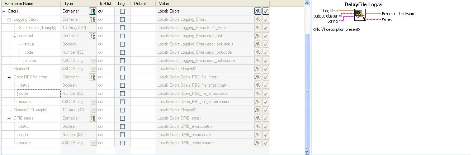This screenshot has height=155, width=473.
Task: Click f(x) icon for Open_RB2_file_errors.source
Action: [x=257, y=102]
